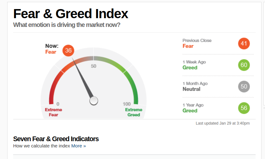
Task: Click the Extreme Greed gauge label
Action: tap(134, 112)
